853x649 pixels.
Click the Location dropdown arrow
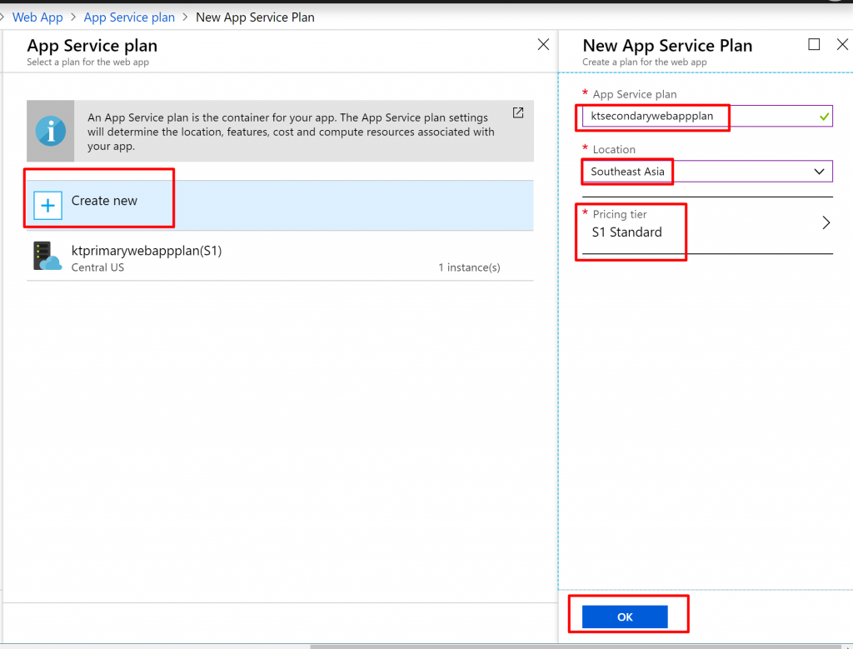coord(819,172)
